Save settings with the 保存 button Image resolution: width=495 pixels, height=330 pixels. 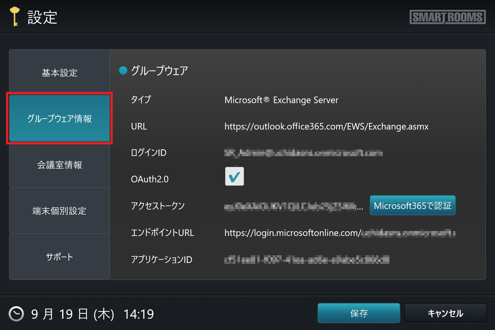(359, 313)
